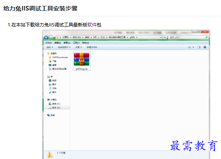Open the 图片 pictures library

tap(52, 84)
